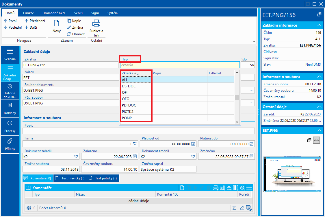Open Zařazeno calendar picker
325x217 pixels.
[135, 157]
